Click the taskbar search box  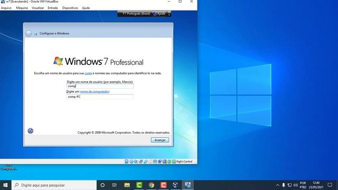54,185
